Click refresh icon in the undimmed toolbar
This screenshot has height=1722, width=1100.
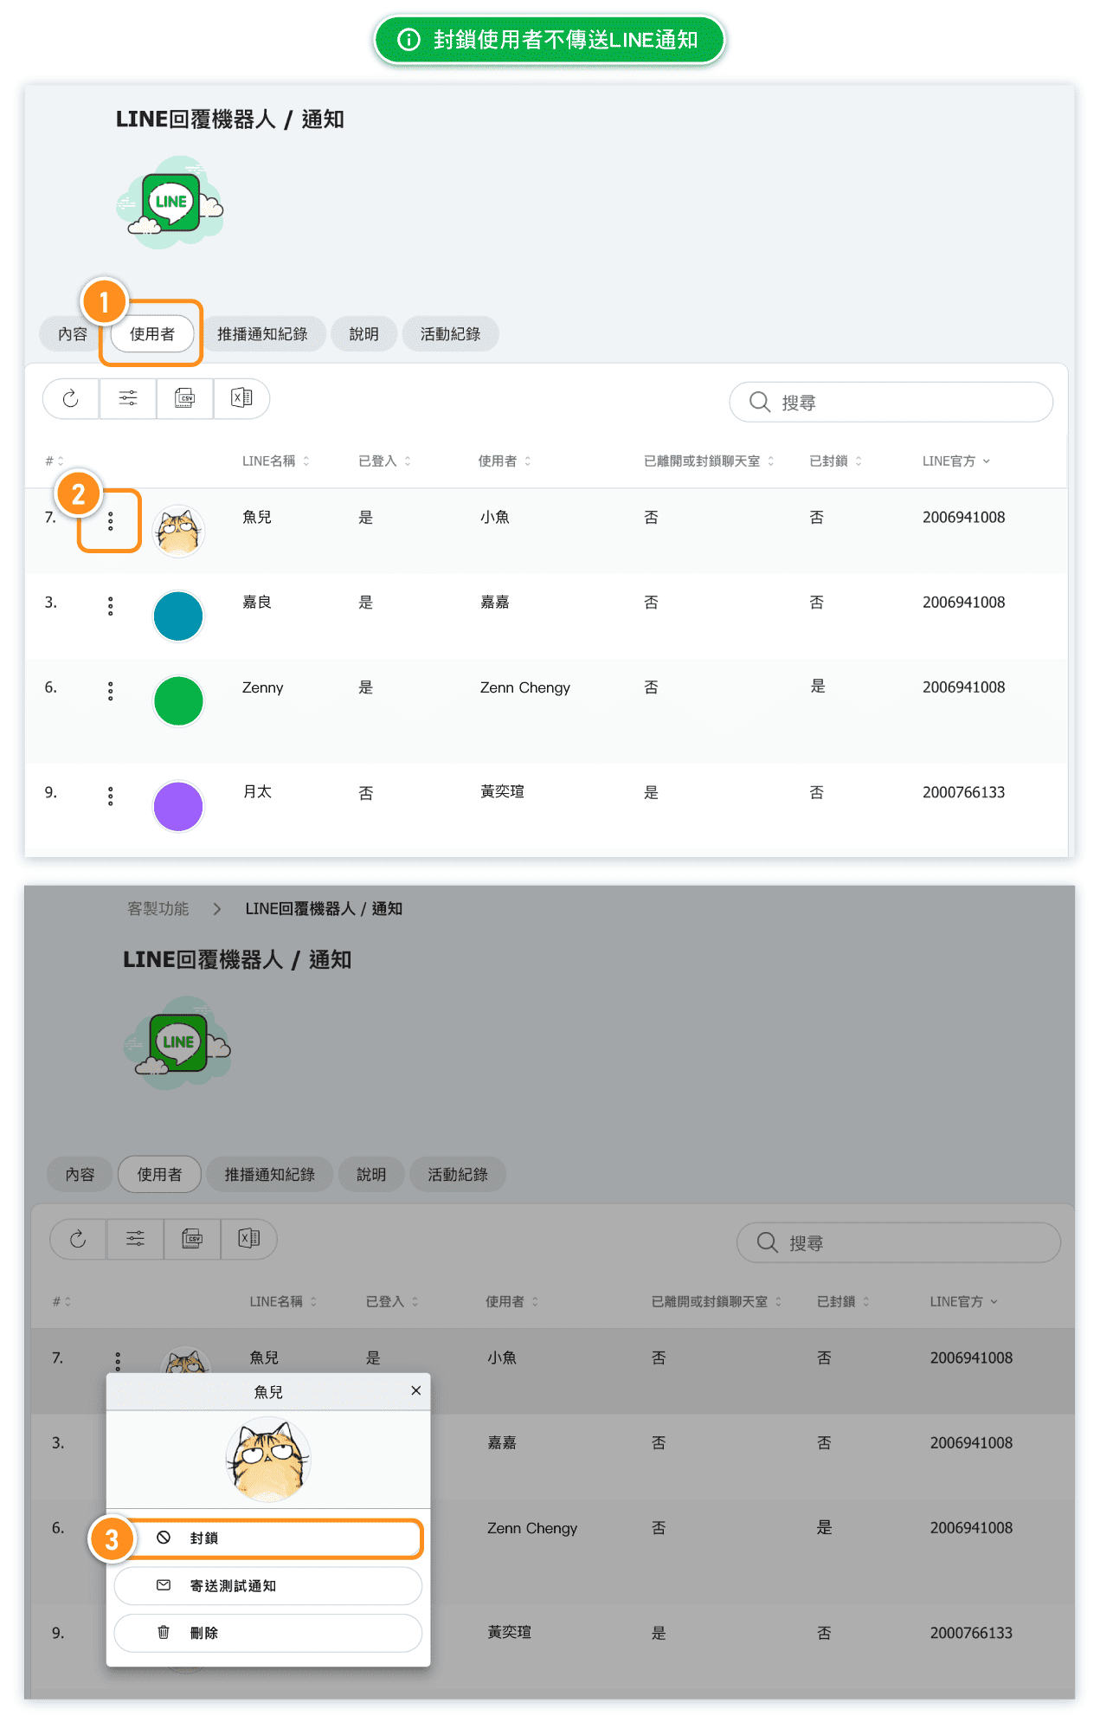(x=71, y=398)
